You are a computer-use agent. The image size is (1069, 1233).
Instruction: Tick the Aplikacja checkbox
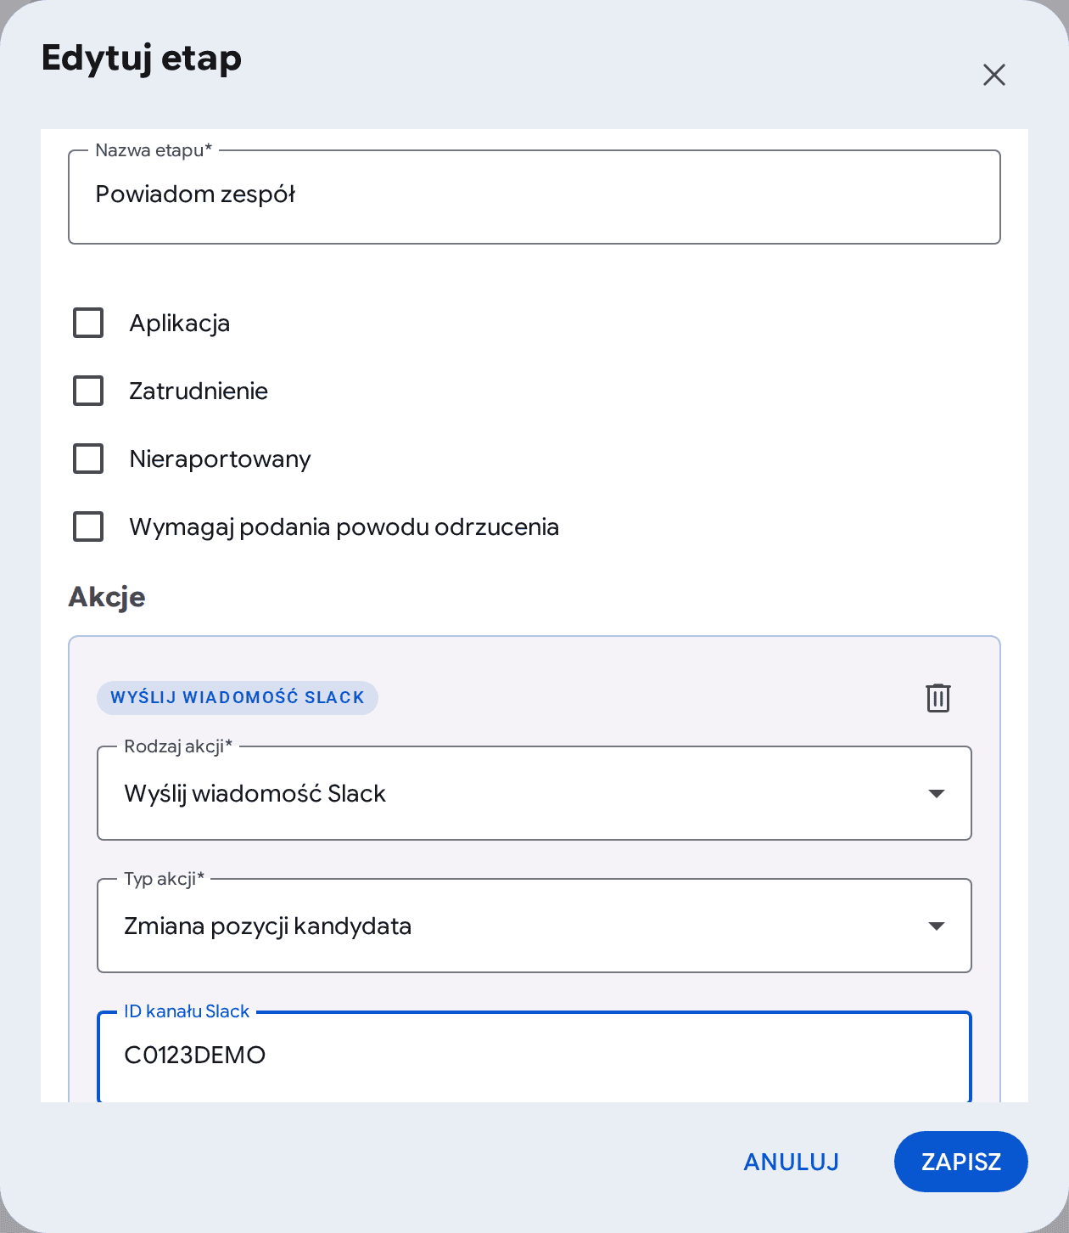coord(88,323)
